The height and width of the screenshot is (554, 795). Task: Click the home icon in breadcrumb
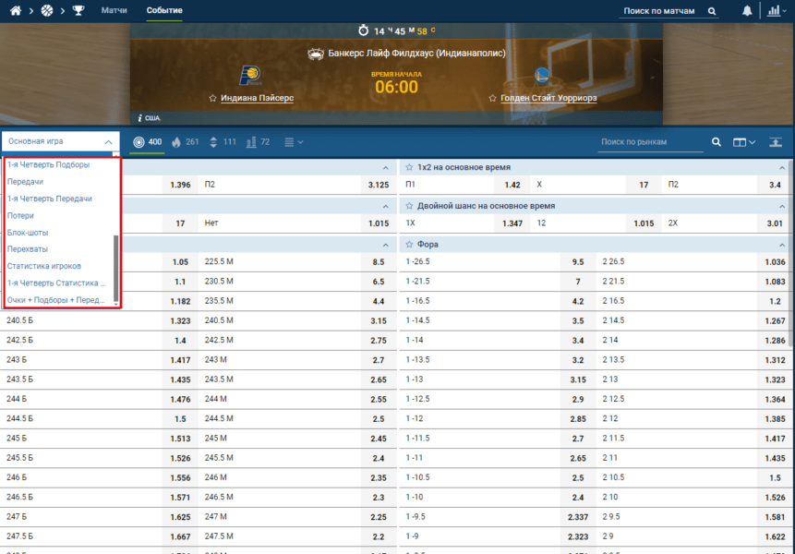pyautogui.click(x=15, y=11)
